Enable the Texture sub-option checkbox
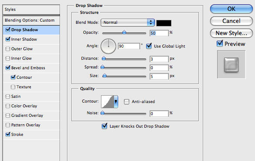 coord(13,87)
